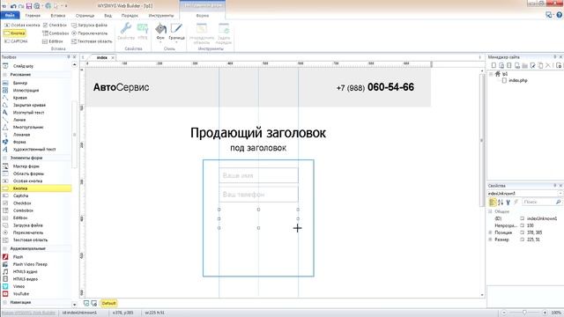The width and height of the screenshot is (564, 317).
Task: Expand the Позиция property row
Action: pos(490,232)
